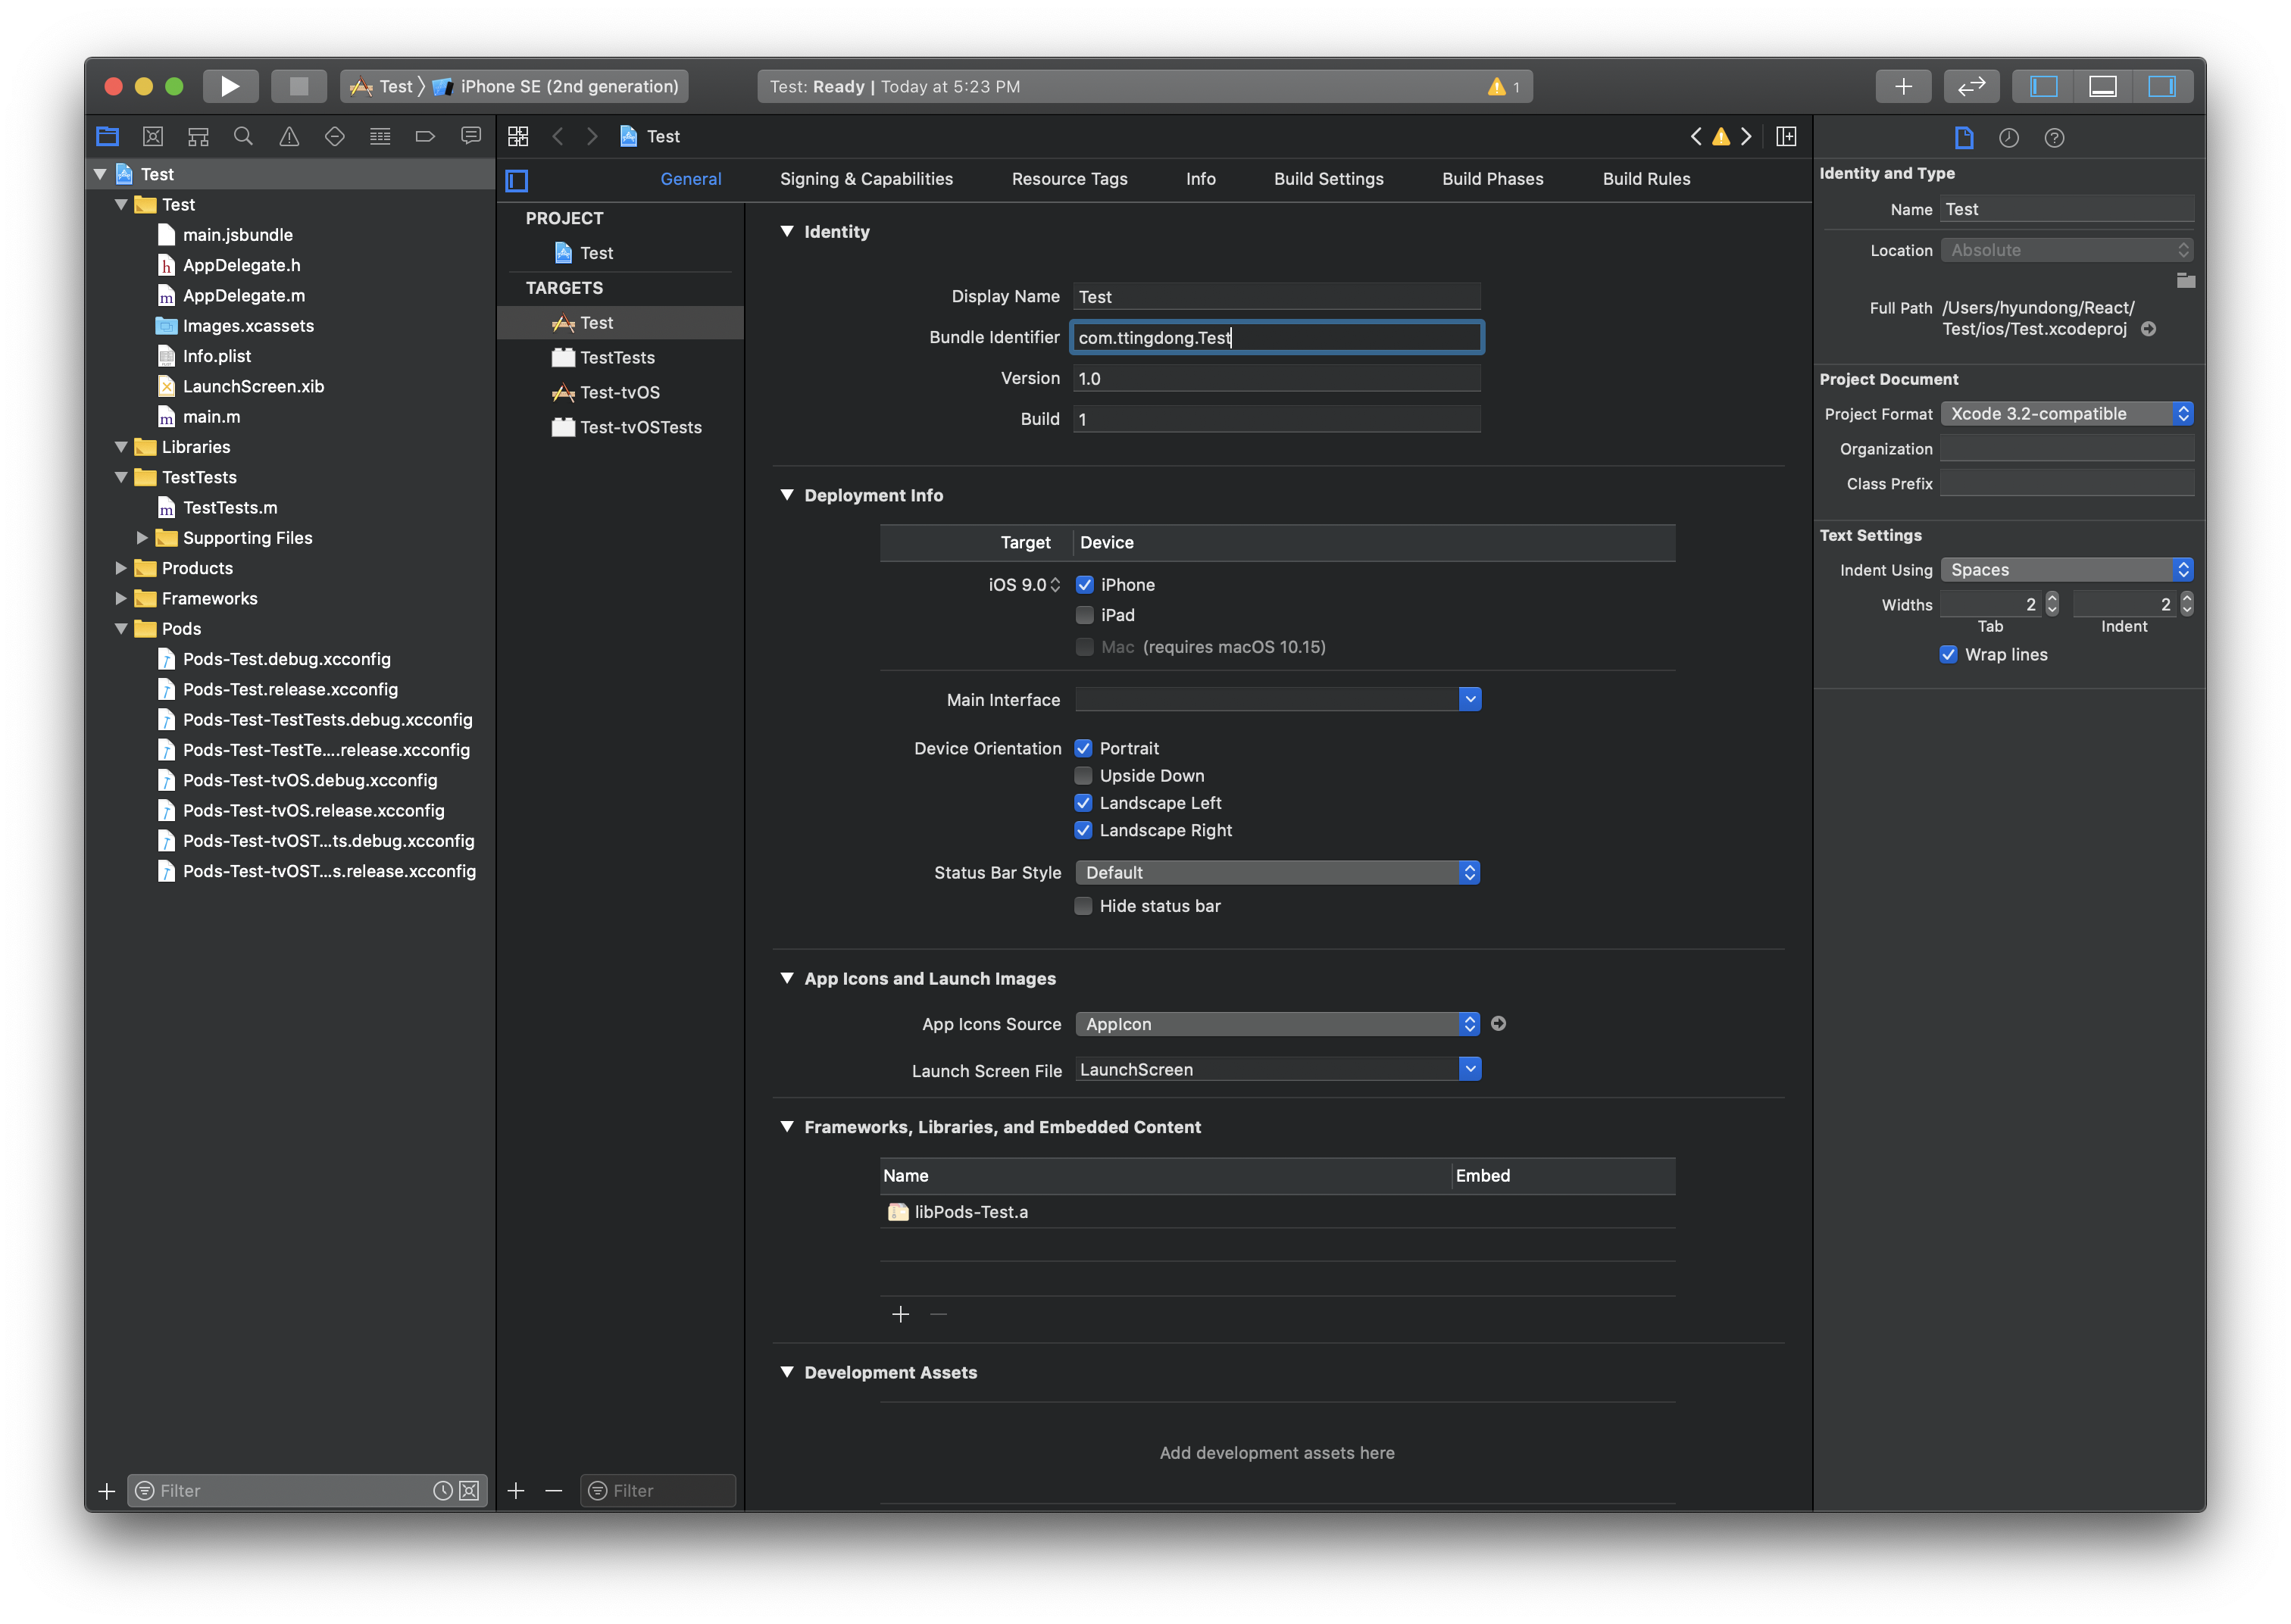The height and width of the screenshot is (1624, 2291).
Task: Collapse App Icons and Launch Images section
Action: pos(787,978)
